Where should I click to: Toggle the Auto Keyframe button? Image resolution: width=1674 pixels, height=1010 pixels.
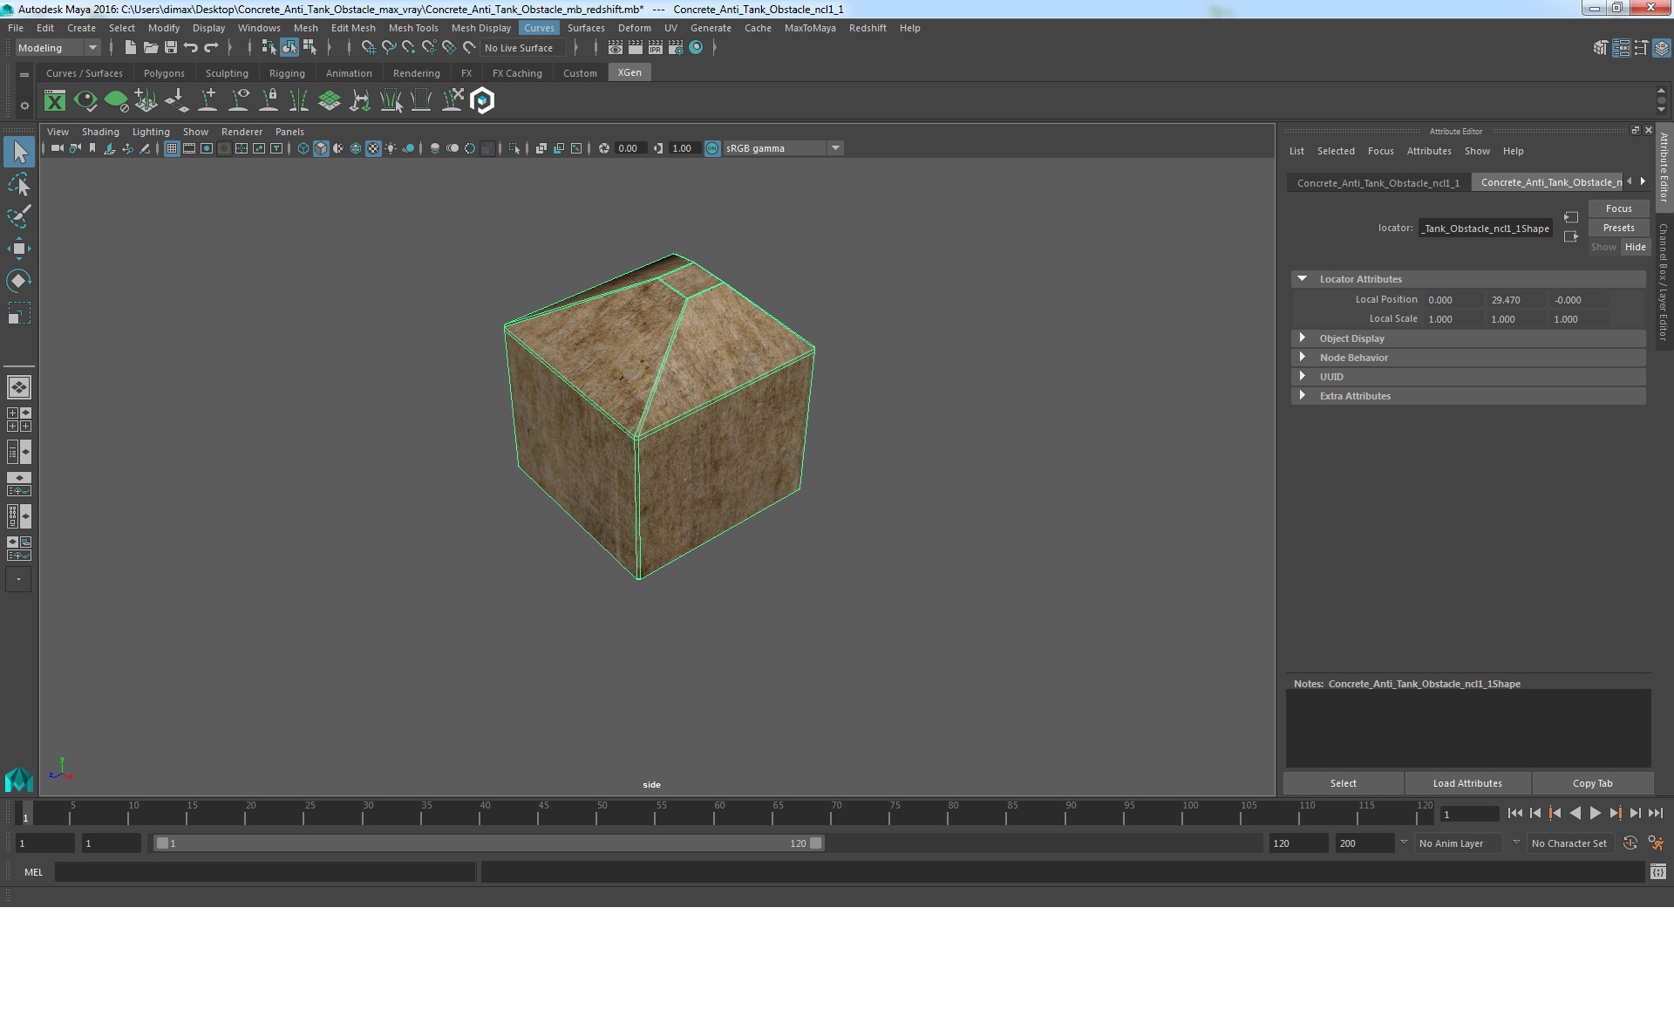pos(1630,843)
